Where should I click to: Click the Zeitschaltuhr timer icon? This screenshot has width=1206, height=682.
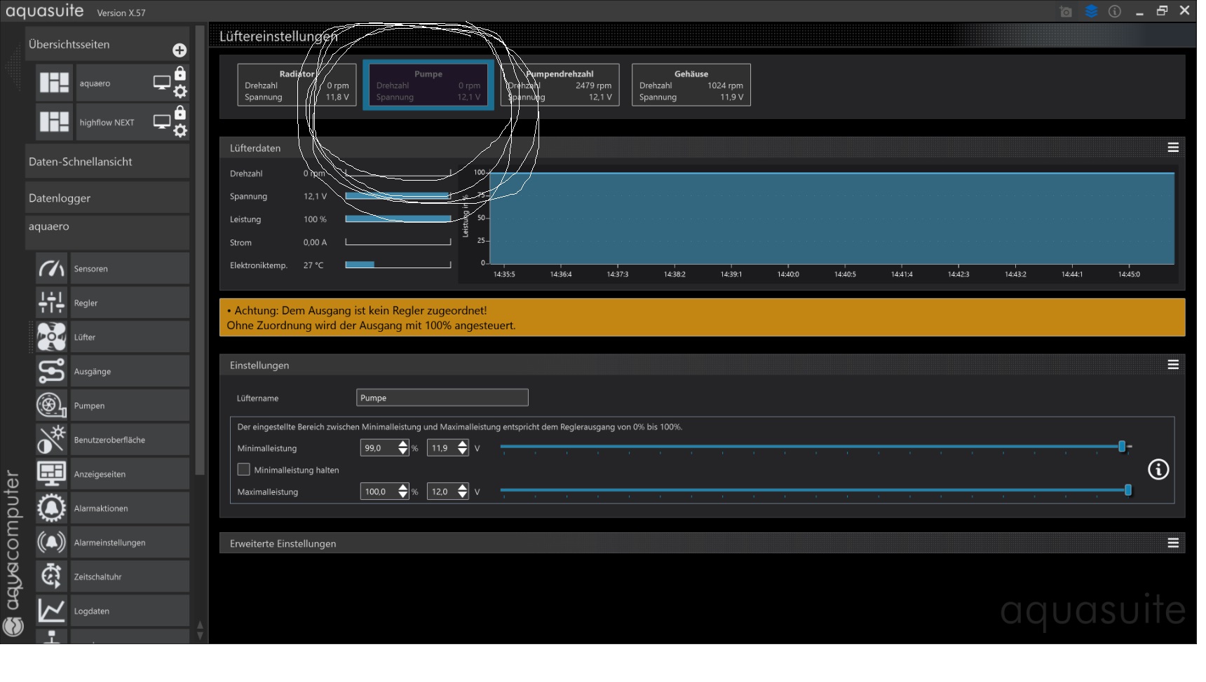click(51, 577)
